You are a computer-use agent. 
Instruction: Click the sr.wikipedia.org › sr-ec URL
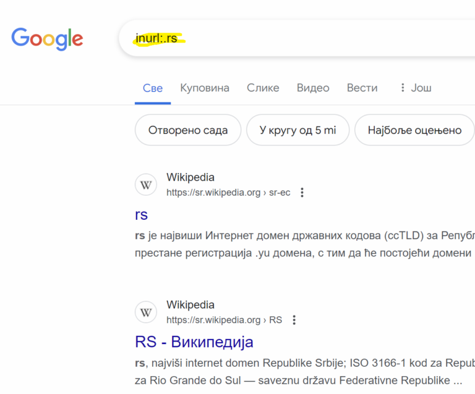click(x=228, y=193)
